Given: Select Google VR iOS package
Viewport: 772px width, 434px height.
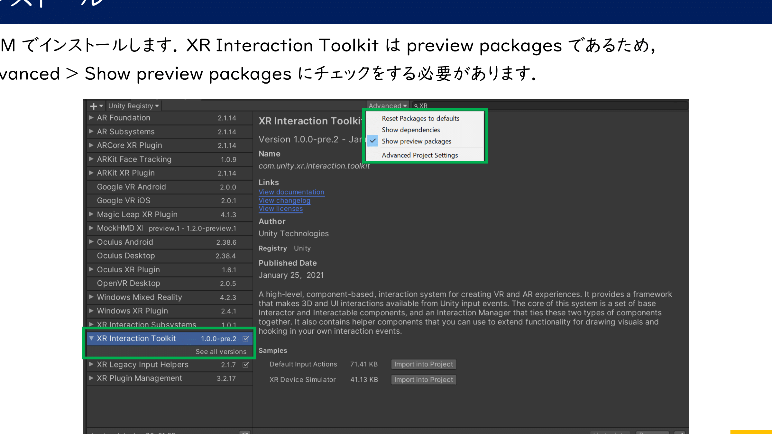Looking at the screenshot, I should 170,201.
